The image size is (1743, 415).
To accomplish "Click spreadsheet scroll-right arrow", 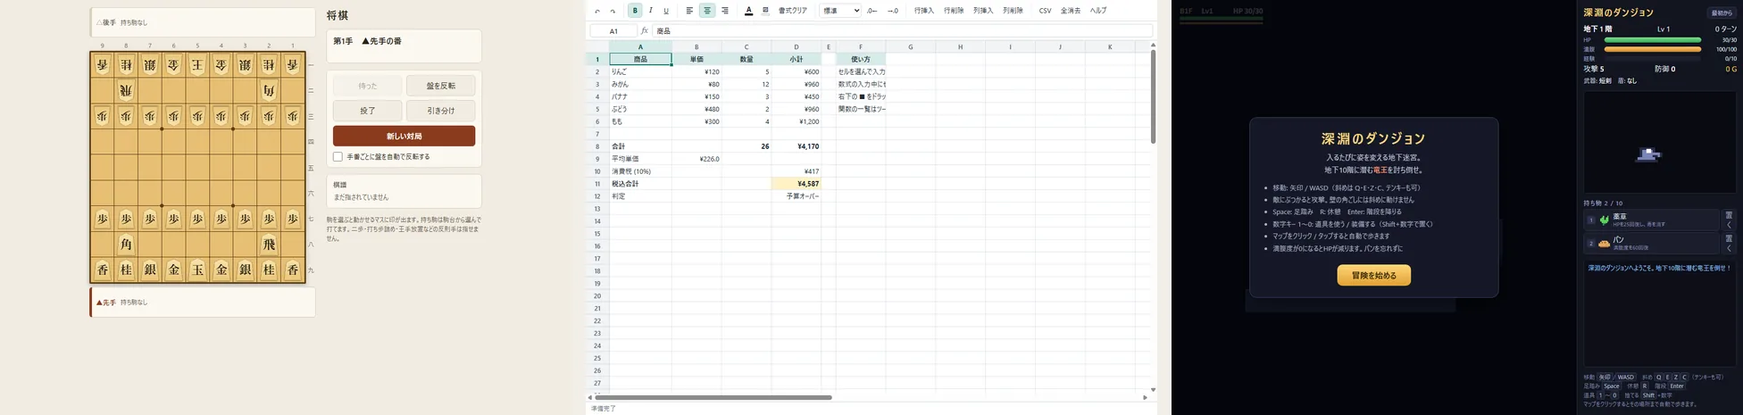I will pos(1145,397).
